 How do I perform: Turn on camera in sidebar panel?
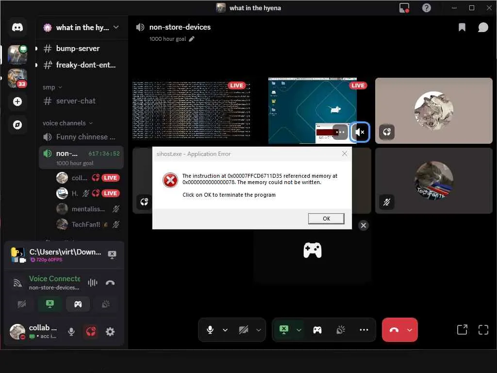pos(21,304)
